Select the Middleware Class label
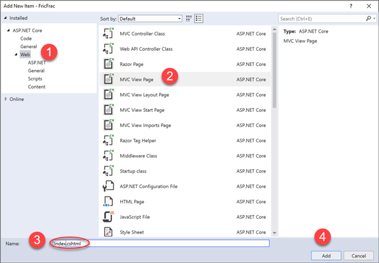The width and height of the screenshot is (379, 263). [139, 156]
